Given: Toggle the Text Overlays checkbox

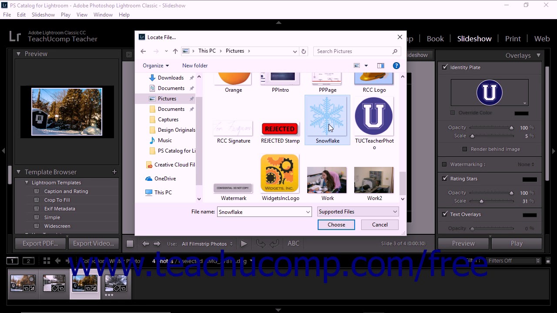Looking at the screenshot, I should coord(445,214).
